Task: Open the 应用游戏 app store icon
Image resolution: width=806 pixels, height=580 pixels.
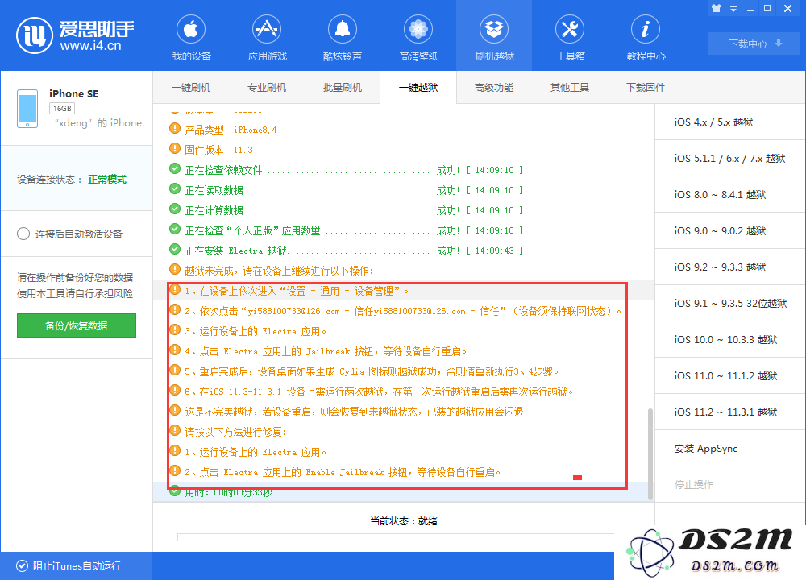Action: [267, 29]
